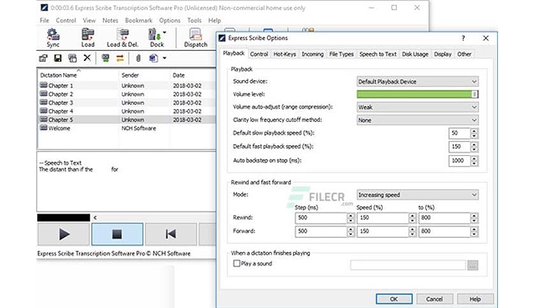Click the Play button in main window
533x308 pixels.
coord(64,234)
